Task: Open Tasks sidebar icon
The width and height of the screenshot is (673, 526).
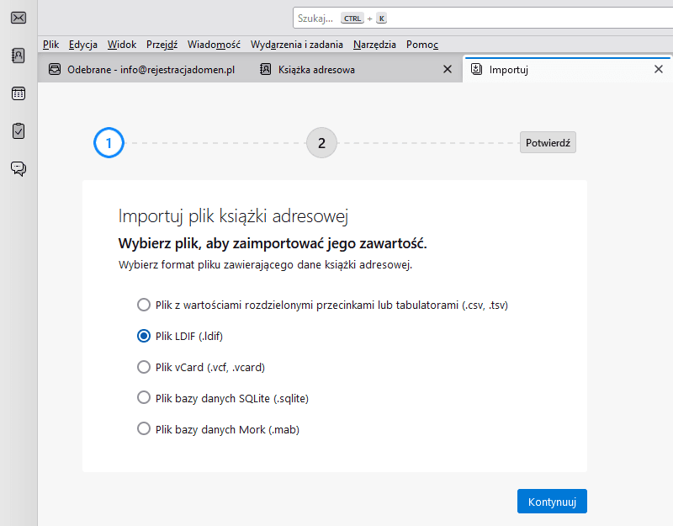Action: [18, 130]
